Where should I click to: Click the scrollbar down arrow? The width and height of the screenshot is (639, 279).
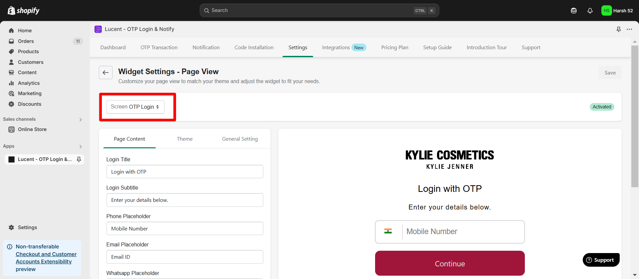click(635, 275)
